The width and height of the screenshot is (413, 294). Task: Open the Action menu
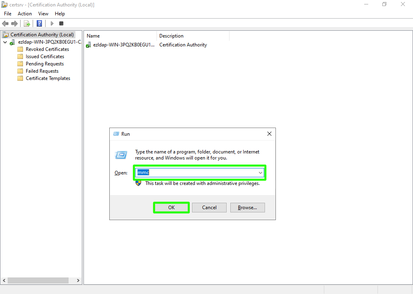point(25,14)
